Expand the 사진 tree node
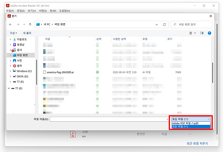 pyautogui.click(x=10, y=61)
